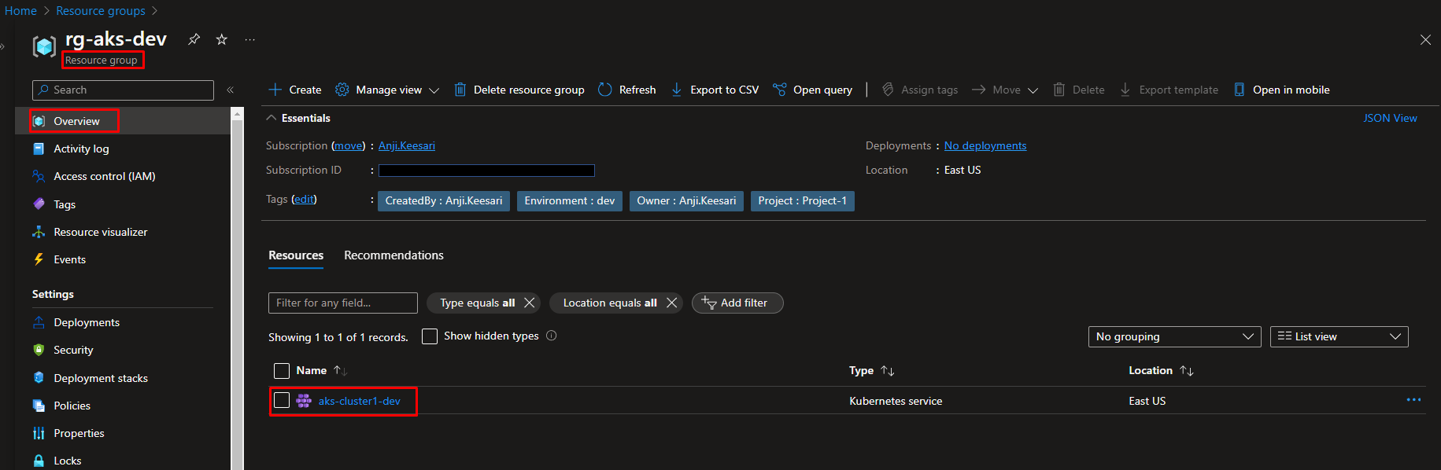The width and height of the screenshot is (1441, 470).
Task: Switch to the Resources tab
Action: point(296,255)
